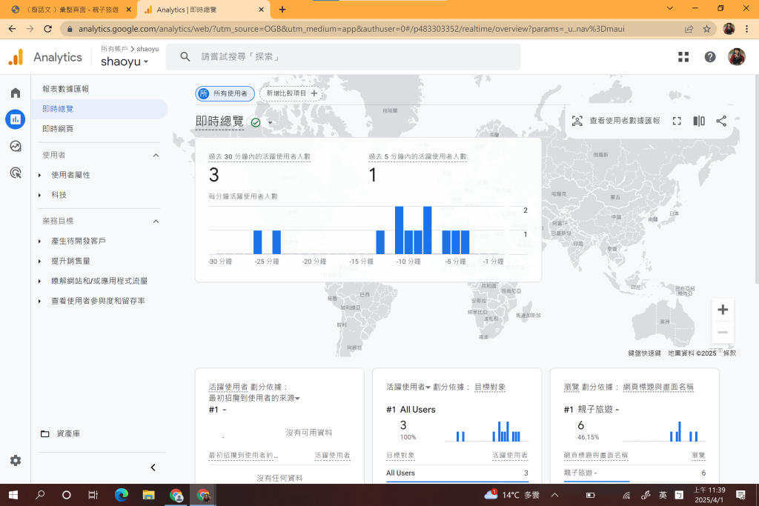Select 即時網頁 in the sidebar
759x506 pixels.
[58, 129]
